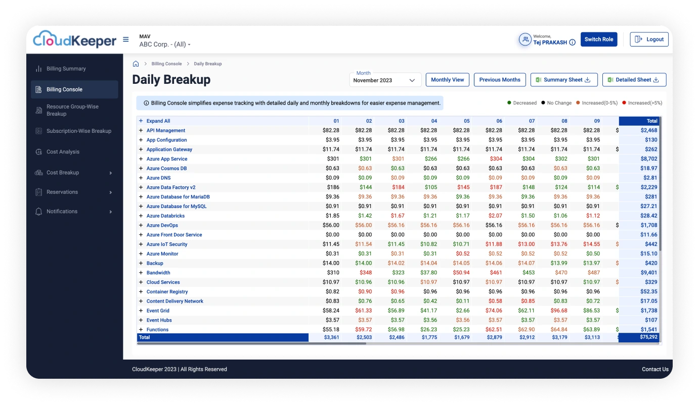Click the Cost Analysis icon in the sidebar
The height and width of the screenshot is (406, 699).
(x=38, y=152)
